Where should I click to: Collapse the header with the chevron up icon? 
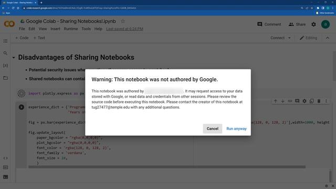pos(328,38)
